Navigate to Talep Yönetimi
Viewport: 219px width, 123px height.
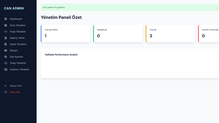point(18,63)
